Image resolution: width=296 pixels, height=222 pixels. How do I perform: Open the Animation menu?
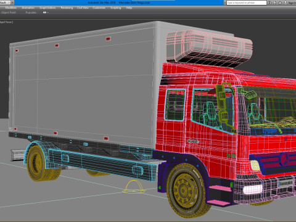coord(28,8)
